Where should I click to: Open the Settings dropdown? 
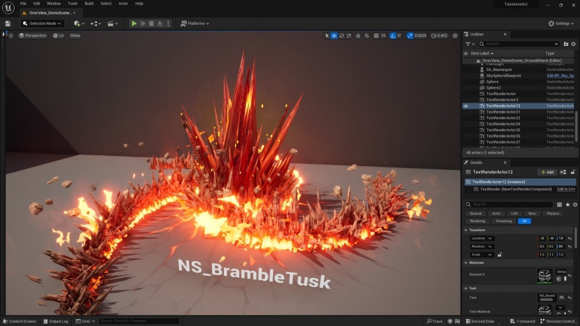[561, 23]
